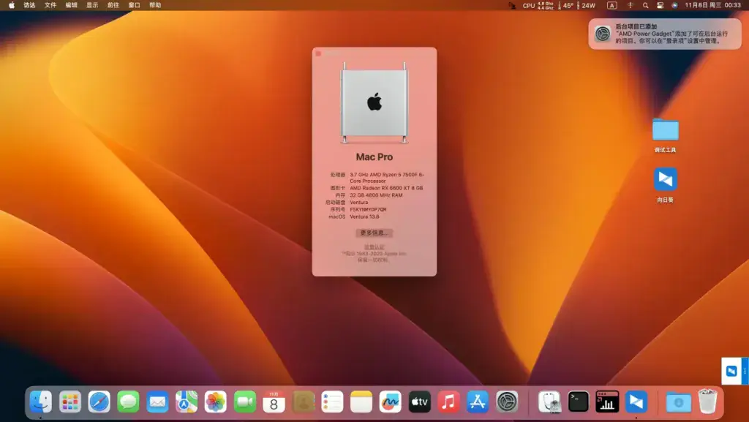Open Messages app in the Dock
749x422 pixels.
coord(128,402)
